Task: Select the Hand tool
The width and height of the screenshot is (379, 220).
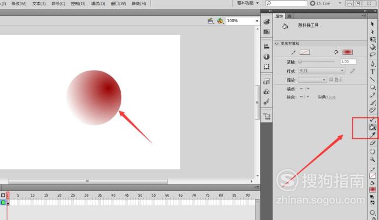Action: click(373, 152)
